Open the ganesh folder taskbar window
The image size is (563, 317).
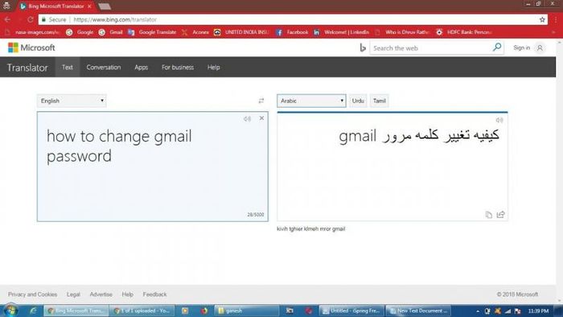coord(247,311)
